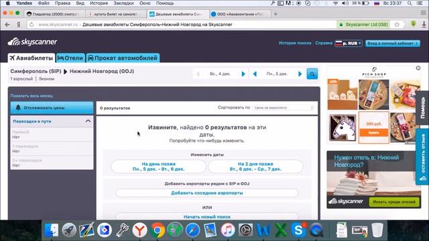Screen dimensions: 429x241
Task: Click Добавить соседние аэропорты button
Action: 207,193
